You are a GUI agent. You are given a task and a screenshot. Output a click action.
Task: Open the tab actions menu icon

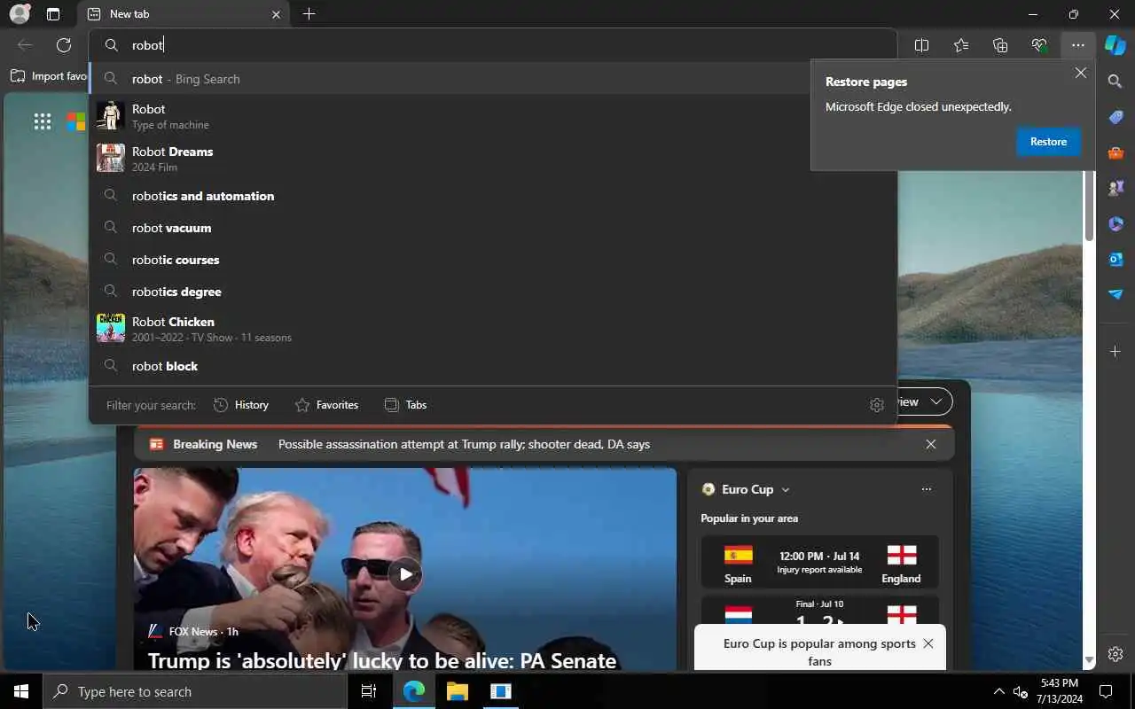point(53,14)
